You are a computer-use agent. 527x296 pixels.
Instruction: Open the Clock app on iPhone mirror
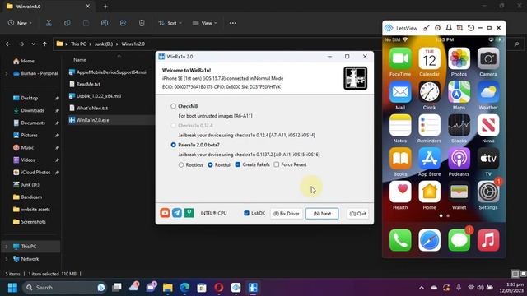[x=429, y=92]
